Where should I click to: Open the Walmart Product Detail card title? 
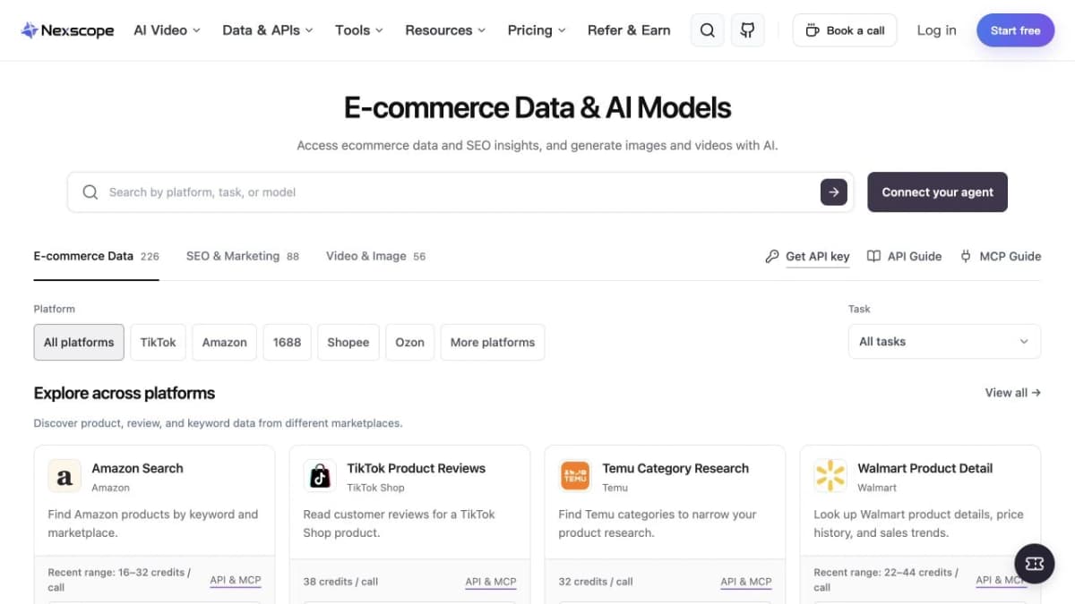[925, 468]
